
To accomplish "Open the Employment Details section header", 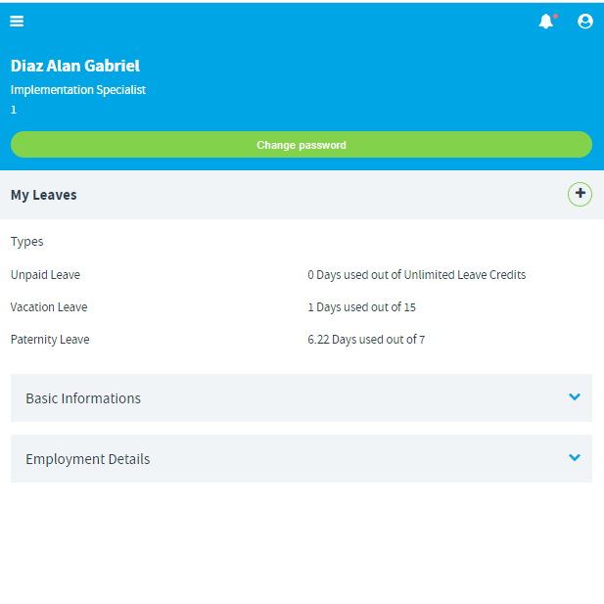I will [302, 458].
